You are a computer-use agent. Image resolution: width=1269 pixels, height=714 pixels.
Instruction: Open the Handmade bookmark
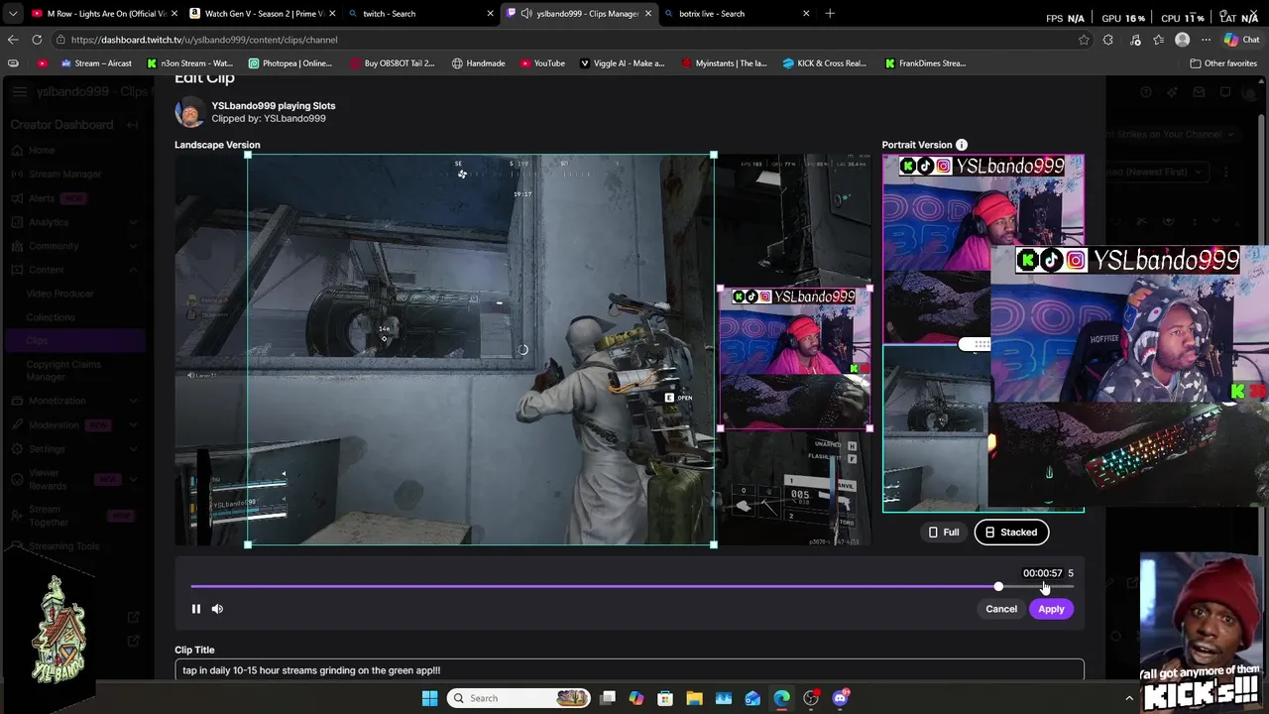tap(478, 63)
